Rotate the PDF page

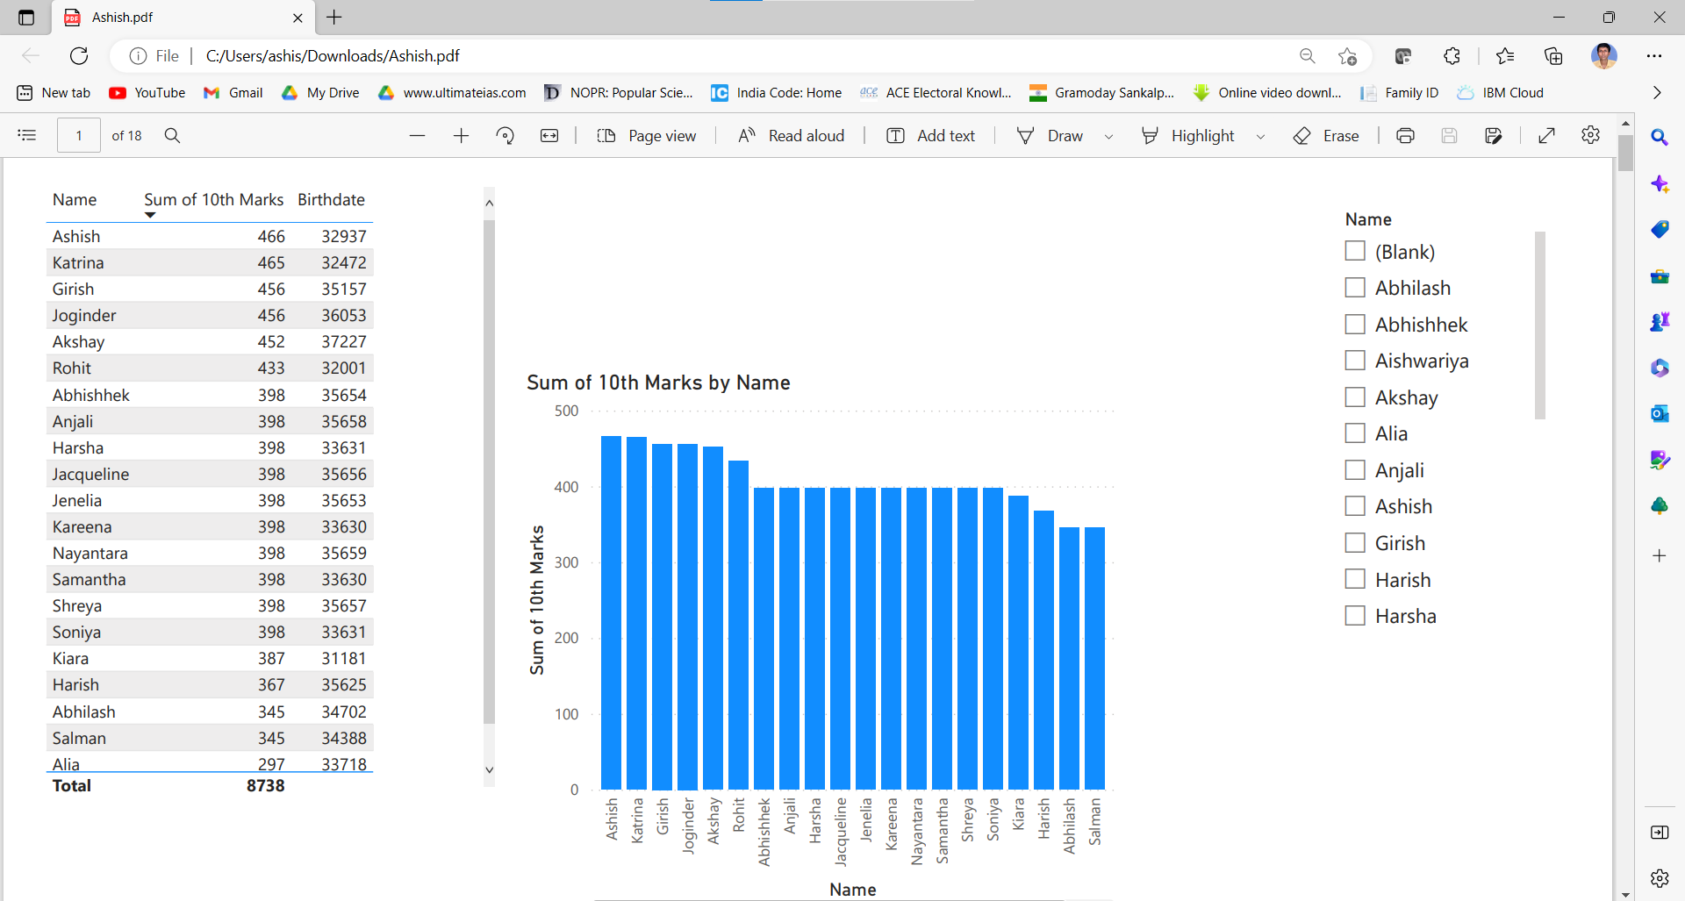point(505,135)
